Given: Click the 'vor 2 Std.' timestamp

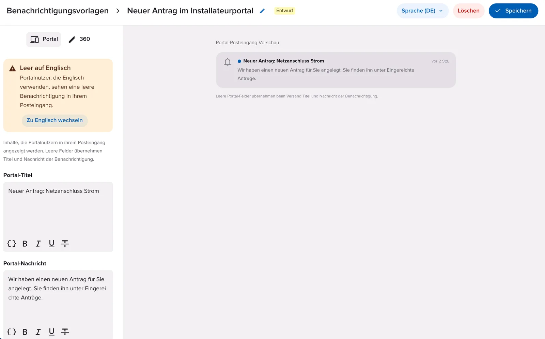Looking at the screenshot, I should 440,61.
